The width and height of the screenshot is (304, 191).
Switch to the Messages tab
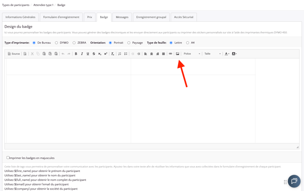click(122, 17)
